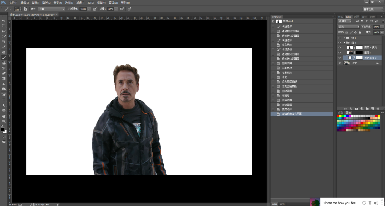The image size is (385, 206).
Task: Click the 图层 6 black mask thumbnail
Action: [359, 53]
